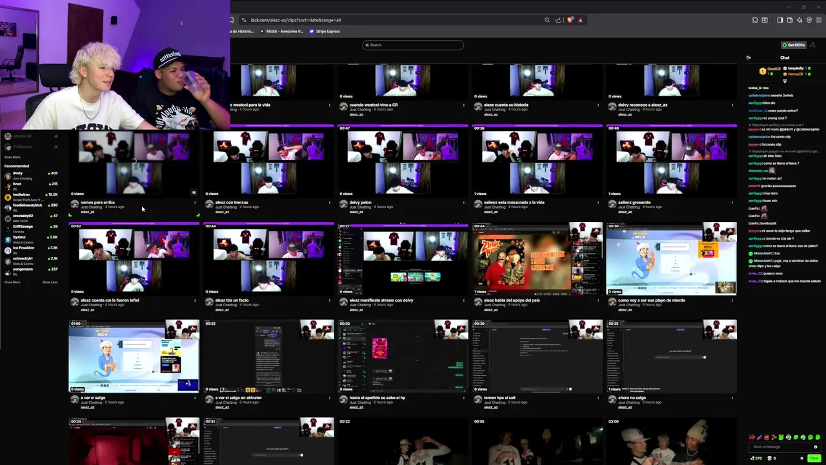The image size is (826, 465).
Task: Click the zoom magnifier icon in address bar
Action: 547,20
